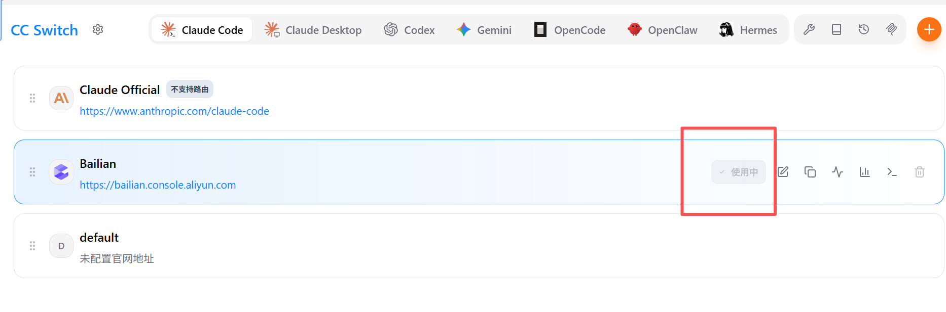The image size is (946, 312).
Task: Open the bailian.console.aliyun.com link
Action: click(x=158, y=185)
